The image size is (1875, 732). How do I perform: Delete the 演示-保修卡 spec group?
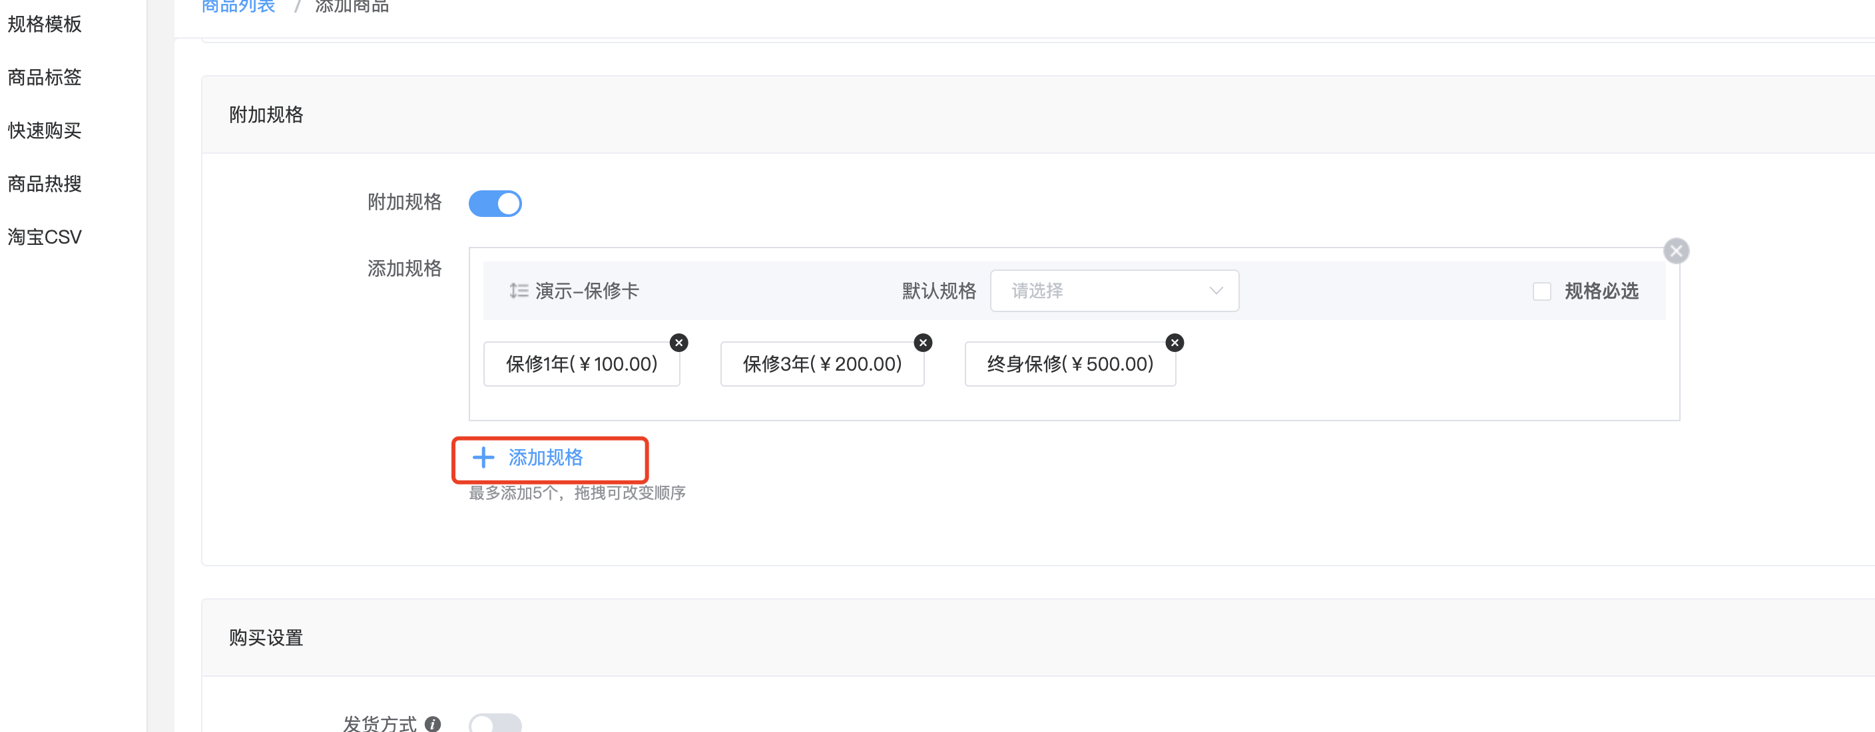[1675, 251]
